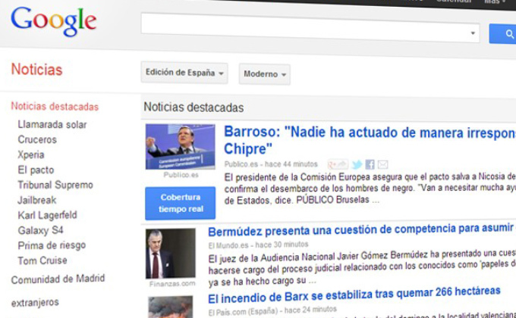The height and width of the screenshot is (318, 516).
Task: Open the Barroso headline article
Action: (x=370, y=140)
